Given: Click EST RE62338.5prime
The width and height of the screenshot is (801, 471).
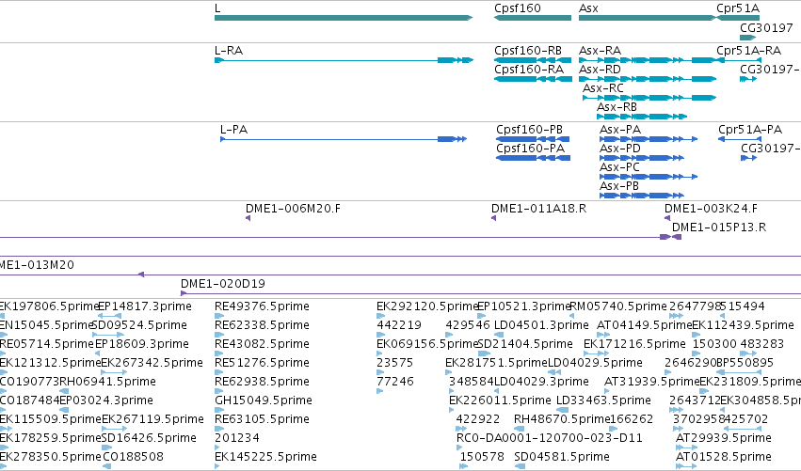Looking at the screenshot, I should tap(262, 325).
